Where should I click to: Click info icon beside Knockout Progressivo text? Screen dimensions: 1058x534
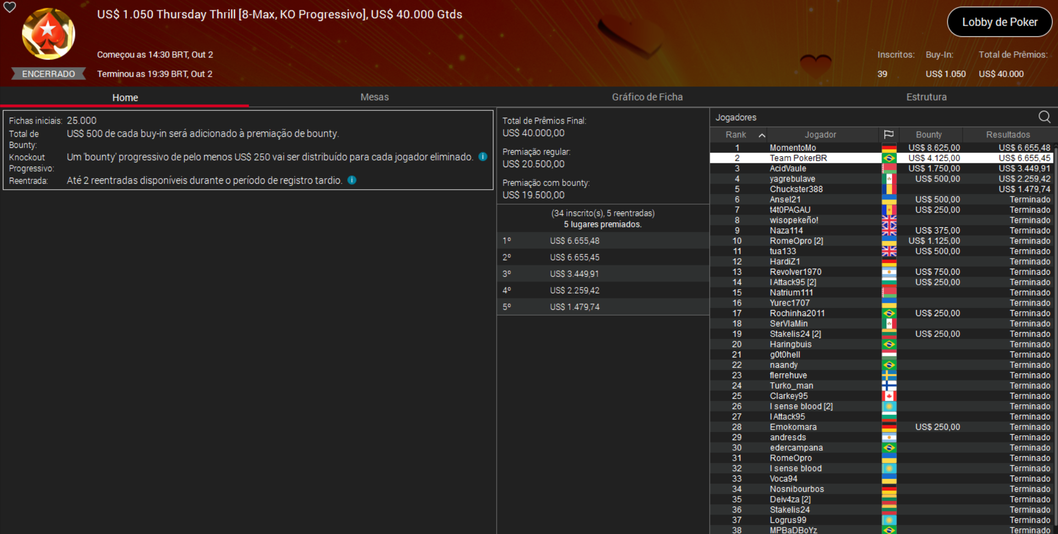point(483,157)
